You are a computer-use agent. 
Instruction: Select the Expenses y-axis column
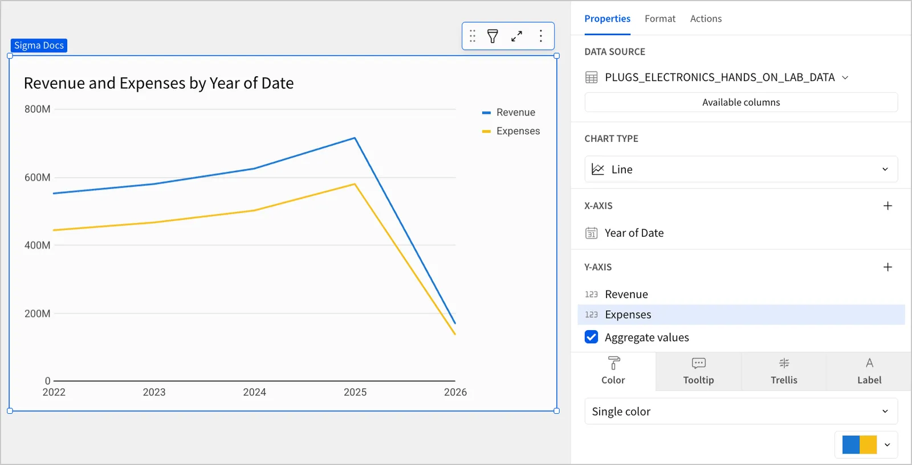(741, 315)
